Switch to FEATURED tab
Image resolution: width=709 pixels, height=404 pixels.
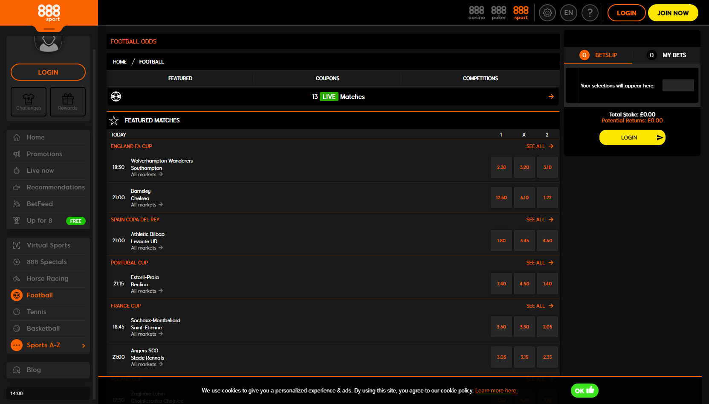click(x=180, y=78)
